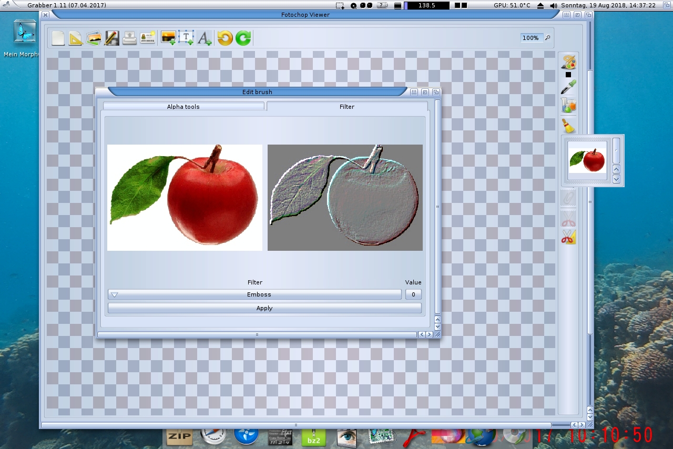The height and width of the screenshot is (449, 673).
Task: Select the eyedropper color picker tool
Action: point(568,87)
